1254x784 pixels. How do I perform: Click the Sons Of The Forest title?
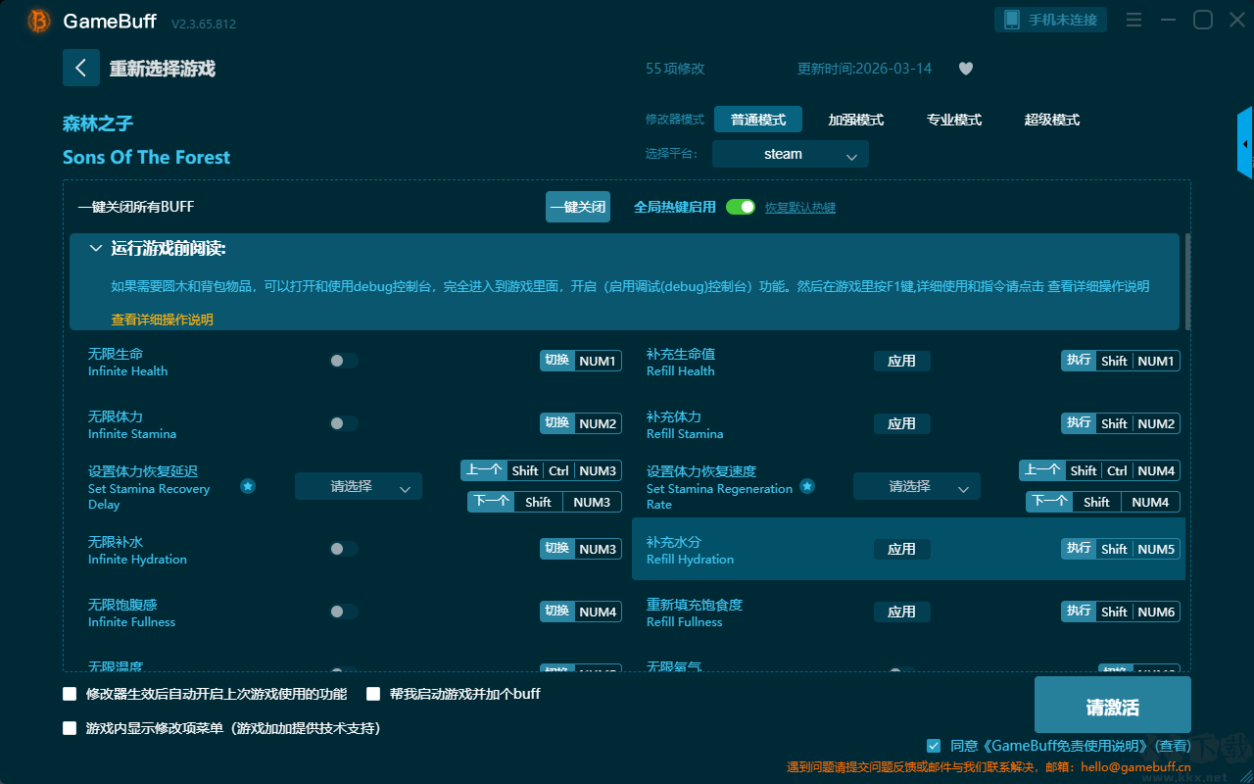coord(147,157)
